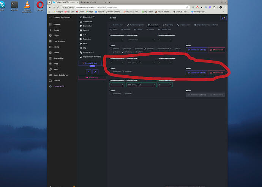Open Dispositivi in Zigbee2MQTT menu
Screen dimensions: 262x187
point(86,26)
